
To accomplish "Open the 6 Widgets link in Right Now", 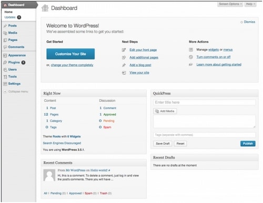I will tap(74, 136).
